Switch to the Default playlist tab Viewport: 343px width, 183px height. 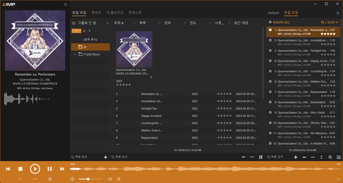click(x=273, y=13)
